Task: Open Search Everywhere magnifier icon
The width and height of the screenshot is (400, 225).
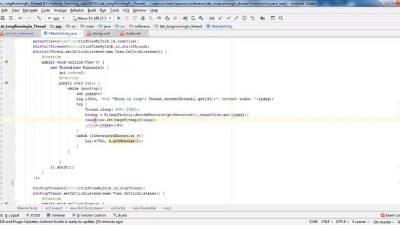Action: 281,18
